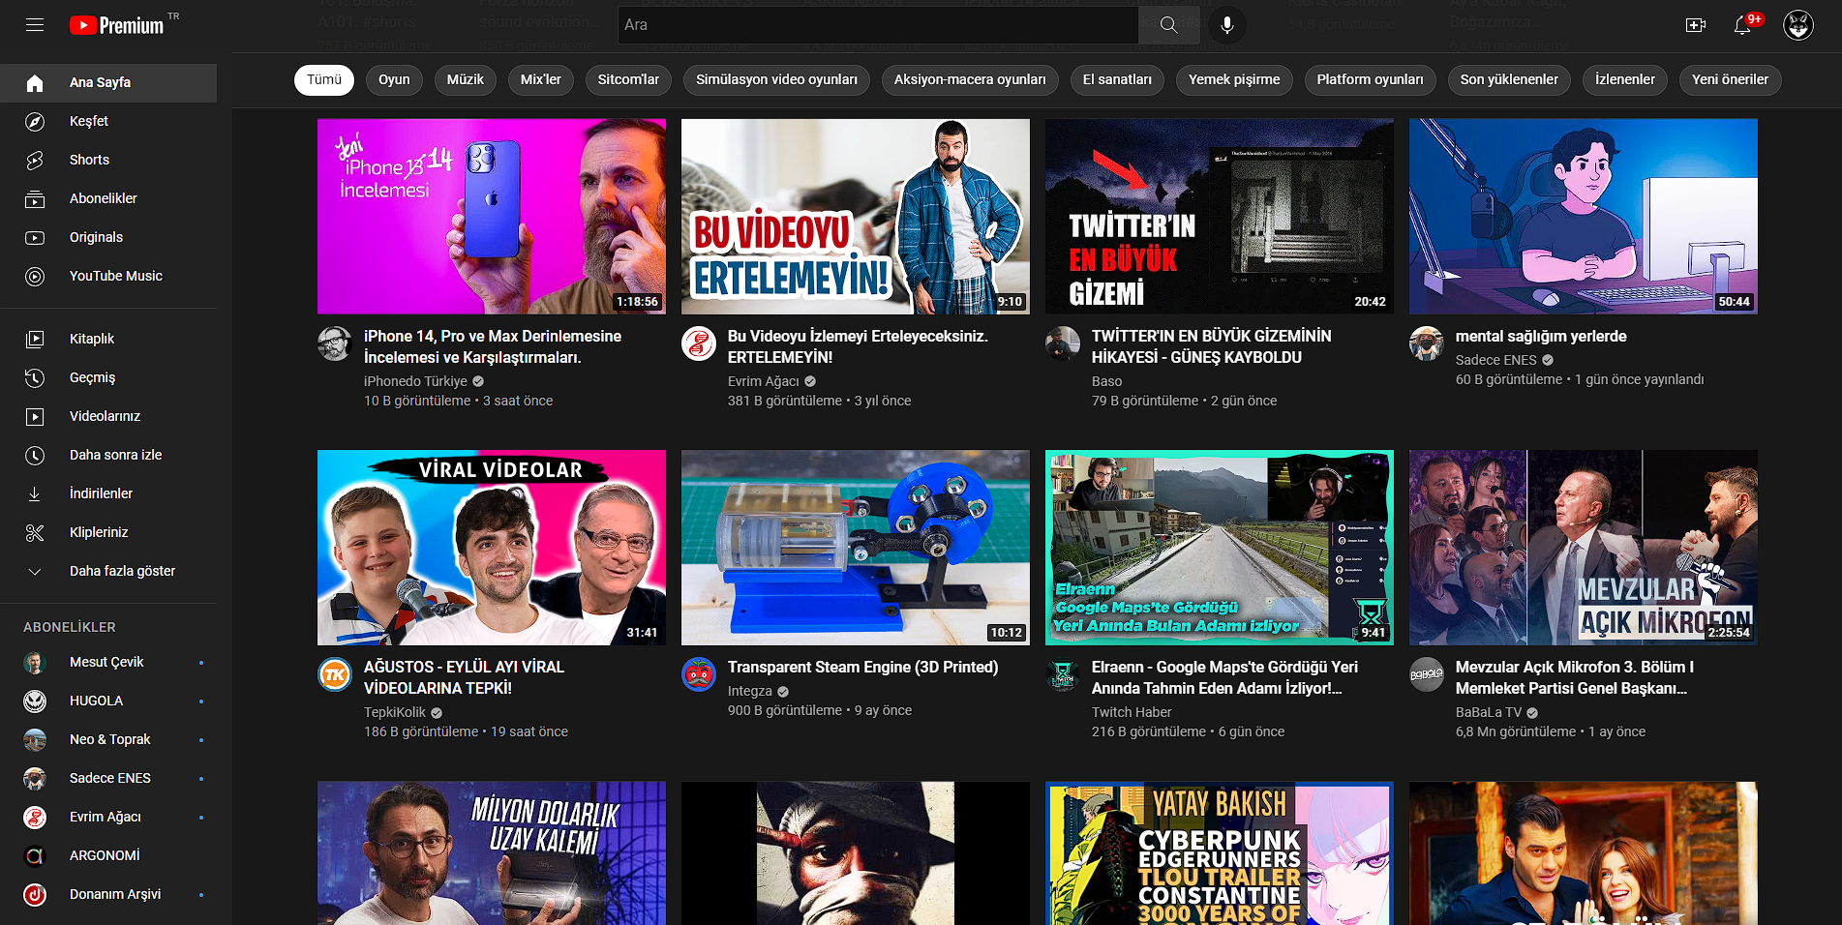This screenshot has height=925, width=1842.
Task: Open Kitaplık library icon
Action: pos(35,340)
